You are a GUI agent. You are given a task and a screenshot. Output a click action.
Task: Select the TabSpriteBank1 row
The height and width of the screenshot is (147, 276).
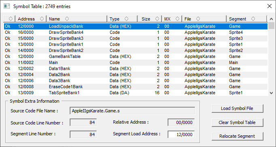click(136, 93)
